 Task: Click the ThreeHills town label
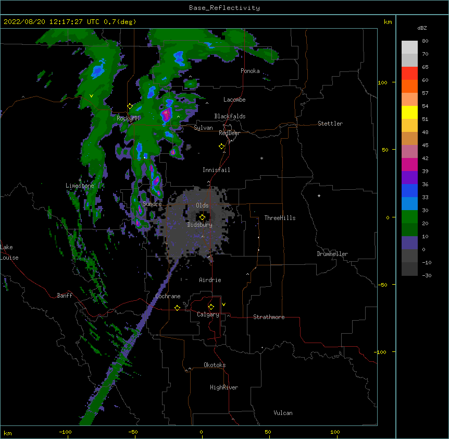pyautogui.click(x=280, y=218)
